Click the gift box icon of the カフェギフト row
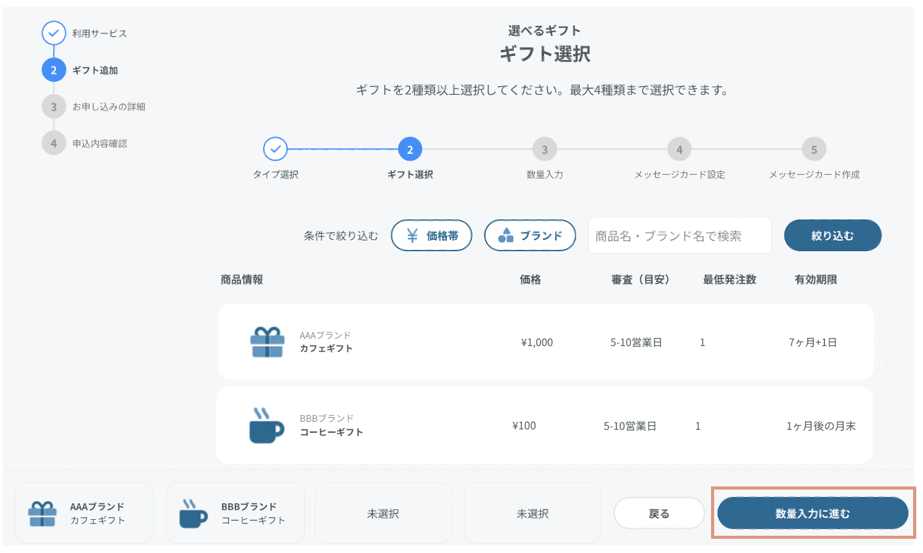 [267, 342]
